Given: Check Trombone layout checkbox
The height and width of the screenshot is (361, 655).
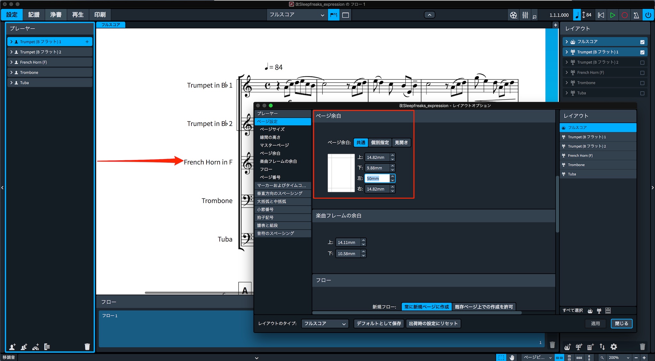Looking at the screenshot, I should tap(642, 83).
